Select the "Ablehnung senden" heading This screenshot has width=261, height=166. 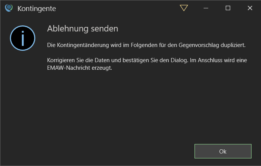tap(82, 28)
